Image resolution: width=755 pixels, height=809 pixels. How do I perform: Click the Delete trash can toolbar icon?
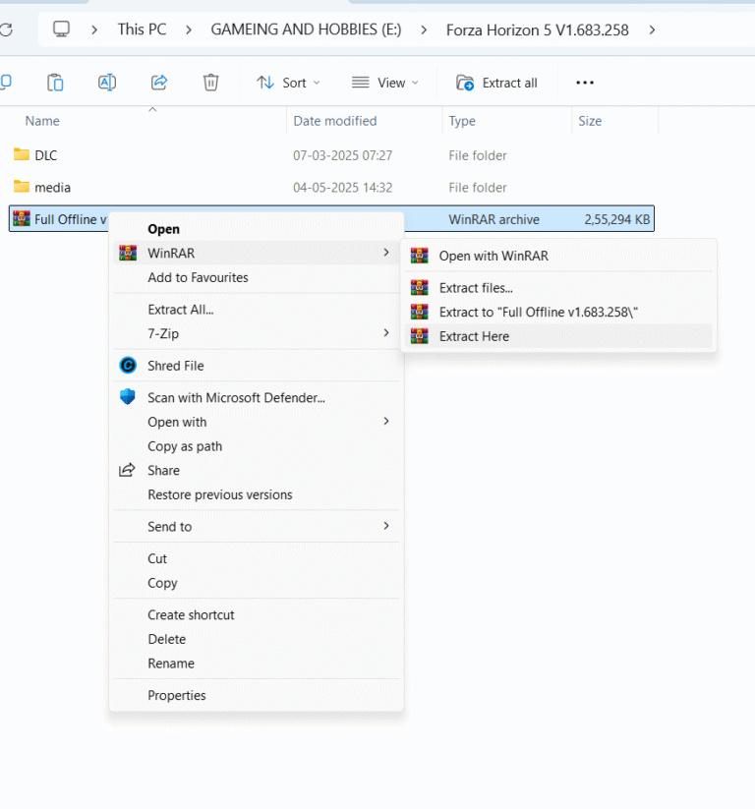point(210,83)
